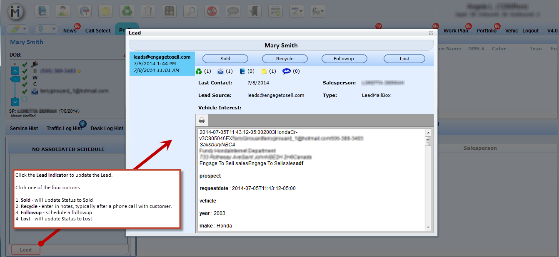559x257 pixels.
Task: Open the magnifying glass search tool
Action: (x=191, y=11)
